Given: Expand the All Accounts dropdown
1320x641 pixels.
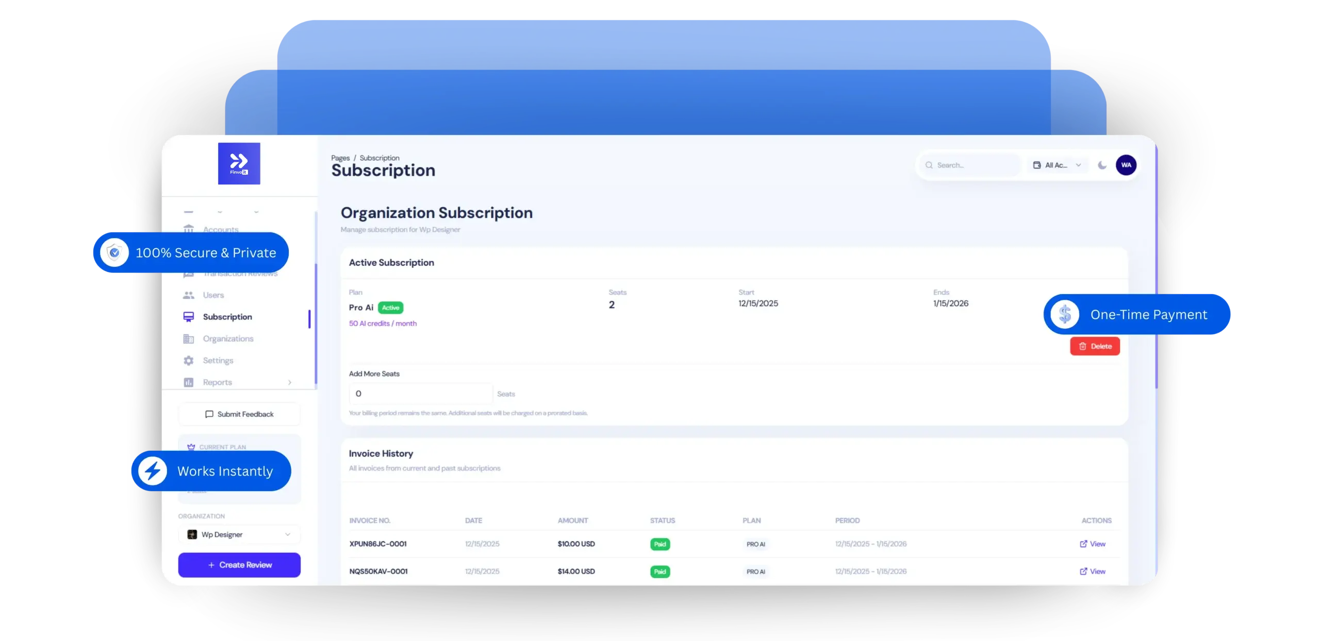Looking at the screenshot, I should [x=1079, y=165].
